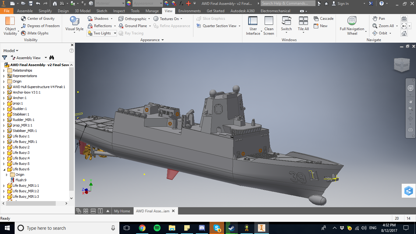Open Spotify from the Windows taskbar
Viewport: 416px width, 234px height.
coord(157,228)
